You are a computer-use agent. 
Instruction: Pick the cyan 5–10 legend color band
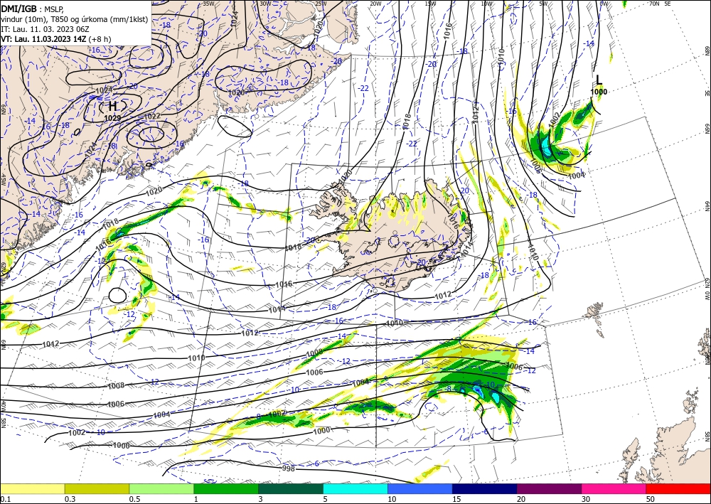[355, 488]
